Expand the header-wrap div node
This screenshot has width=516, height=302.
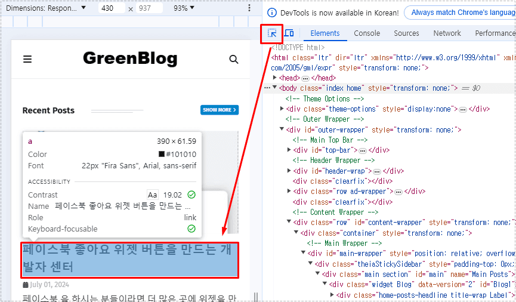click(289, 171)
